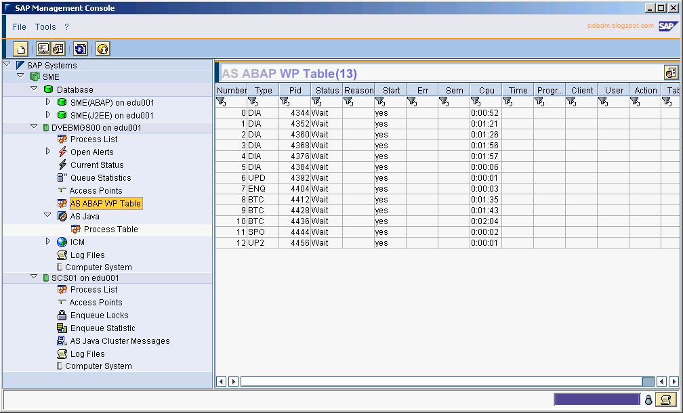The image size is (683, 413).
Task: Click the settings icon atop the WP Table panel
Action: 671,72
